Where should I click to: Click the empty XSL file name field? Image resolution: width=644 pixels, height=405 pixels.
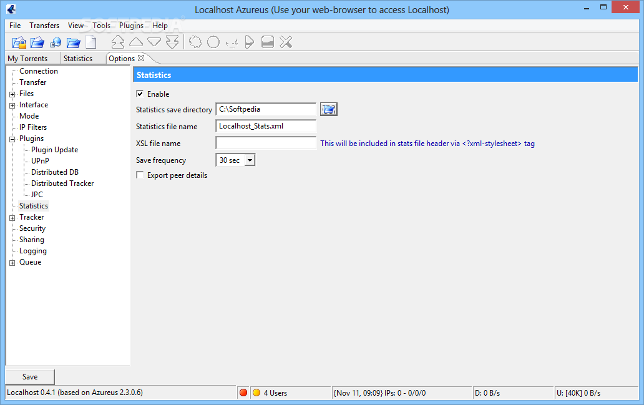coord(266,143)
